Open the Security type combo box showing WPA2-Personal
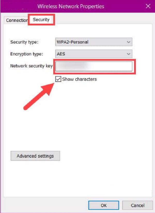The height and width of the screenshot is (213, 155). tap(90, 42)
